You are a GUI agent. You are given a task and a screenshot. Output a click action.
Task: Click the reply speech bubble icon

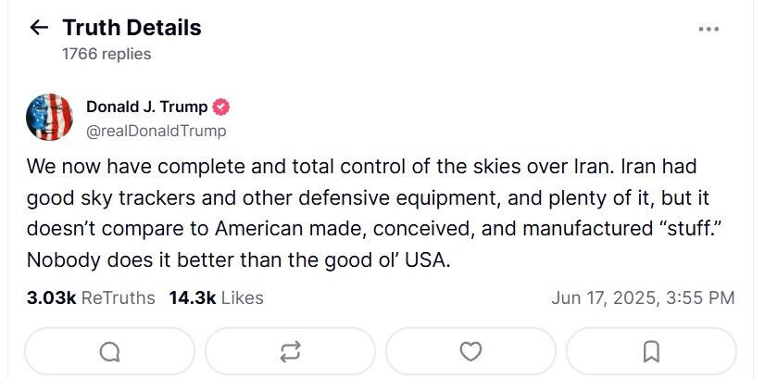tap(109, 352)
